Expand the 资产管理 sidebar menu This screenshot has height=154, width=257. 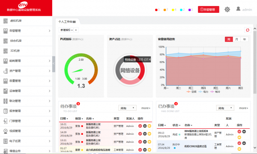pyautogui.click(x=26, y=71)
